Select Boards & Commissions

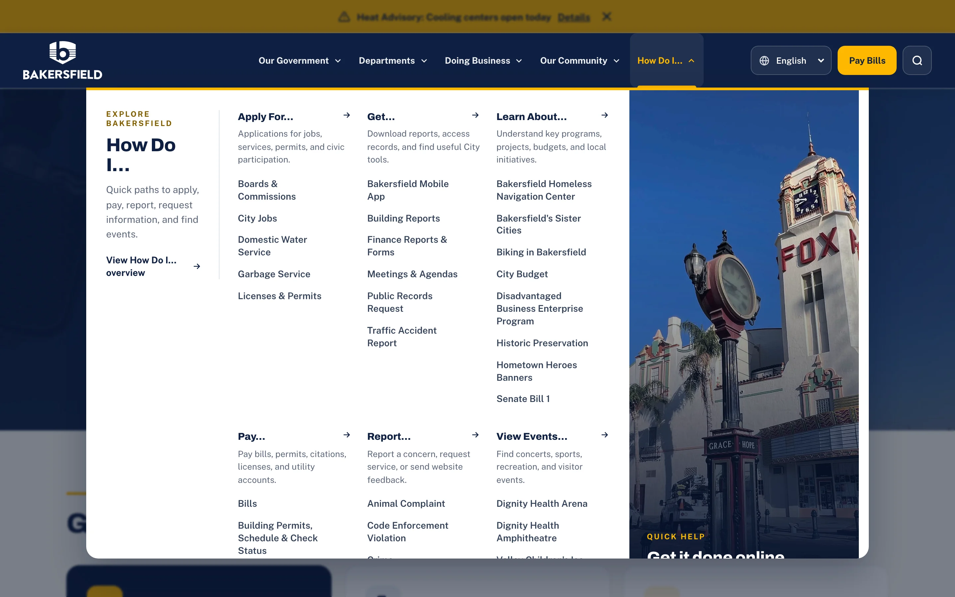pos(267,190)
